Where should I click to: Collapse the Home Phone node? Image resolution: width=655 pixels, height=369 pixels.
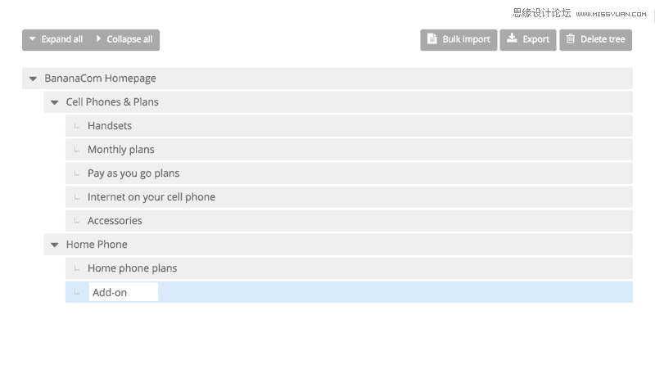(55, 245)
